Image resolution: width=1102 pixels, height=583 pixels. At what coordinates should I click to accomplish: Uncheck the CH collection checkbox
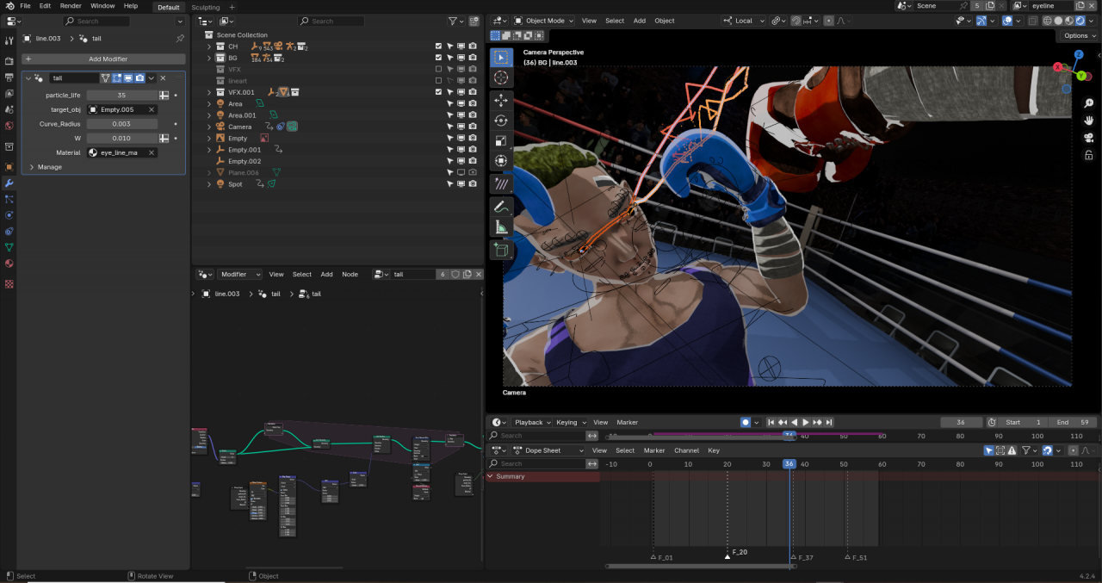point(438,47)
